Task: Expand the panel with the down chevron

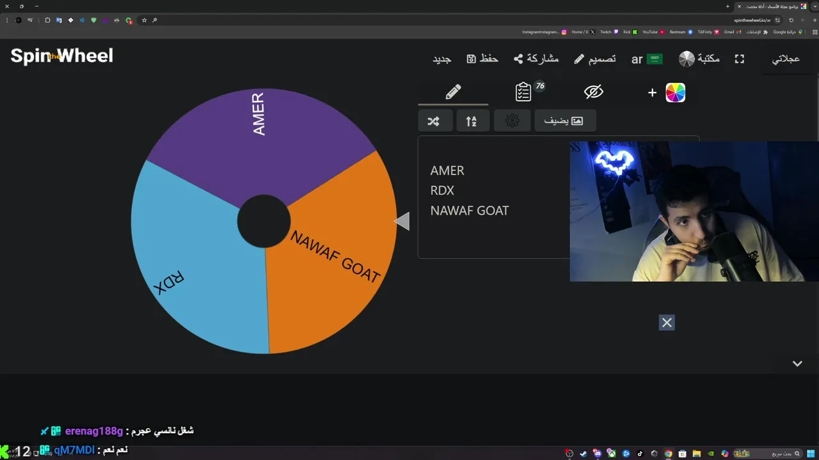Action: [797, 363]
